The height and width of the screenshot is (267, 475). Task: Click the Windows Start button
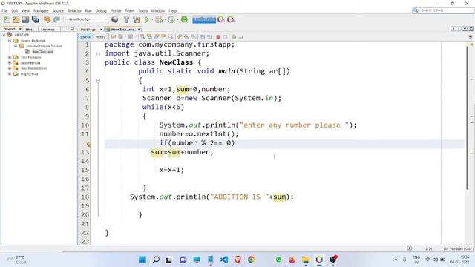(x=142, y=260)
